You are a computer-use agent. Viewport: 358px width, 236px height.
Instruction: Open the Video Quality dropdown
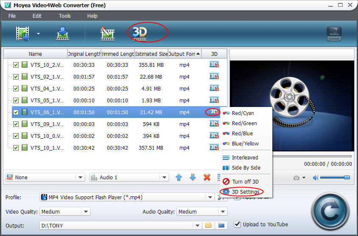click(x=86, y=211)
